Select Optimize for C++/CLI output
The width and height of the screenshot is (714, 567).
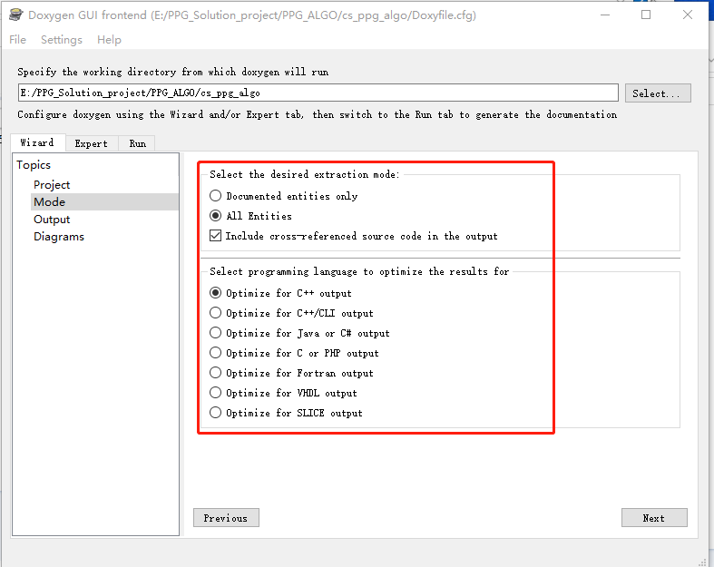pos(291,313)
